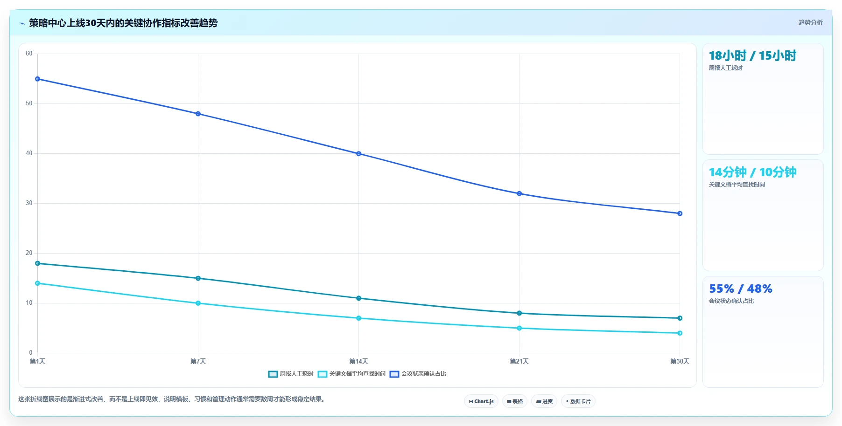The height and width of the screenshot is (426, 842).
Task: Click the 会议状态确认占比 label in the stat card
Action: [x=731, y=301]
